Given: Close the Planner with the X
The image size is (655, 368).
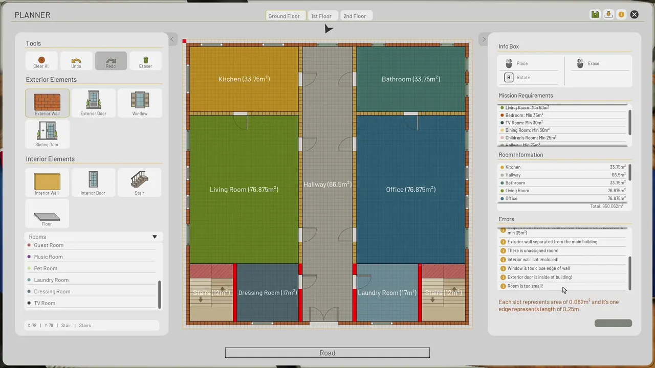Looking at the screenshot, I should pyautogui.click(x=635, y=14).
